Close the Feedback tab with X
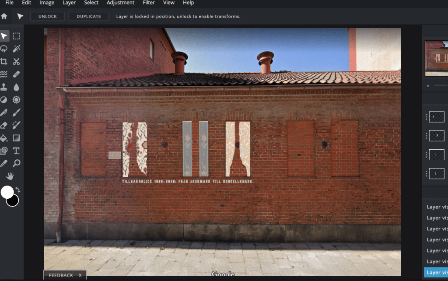This screenshot has width=448, height=281. tap(80, 275)
